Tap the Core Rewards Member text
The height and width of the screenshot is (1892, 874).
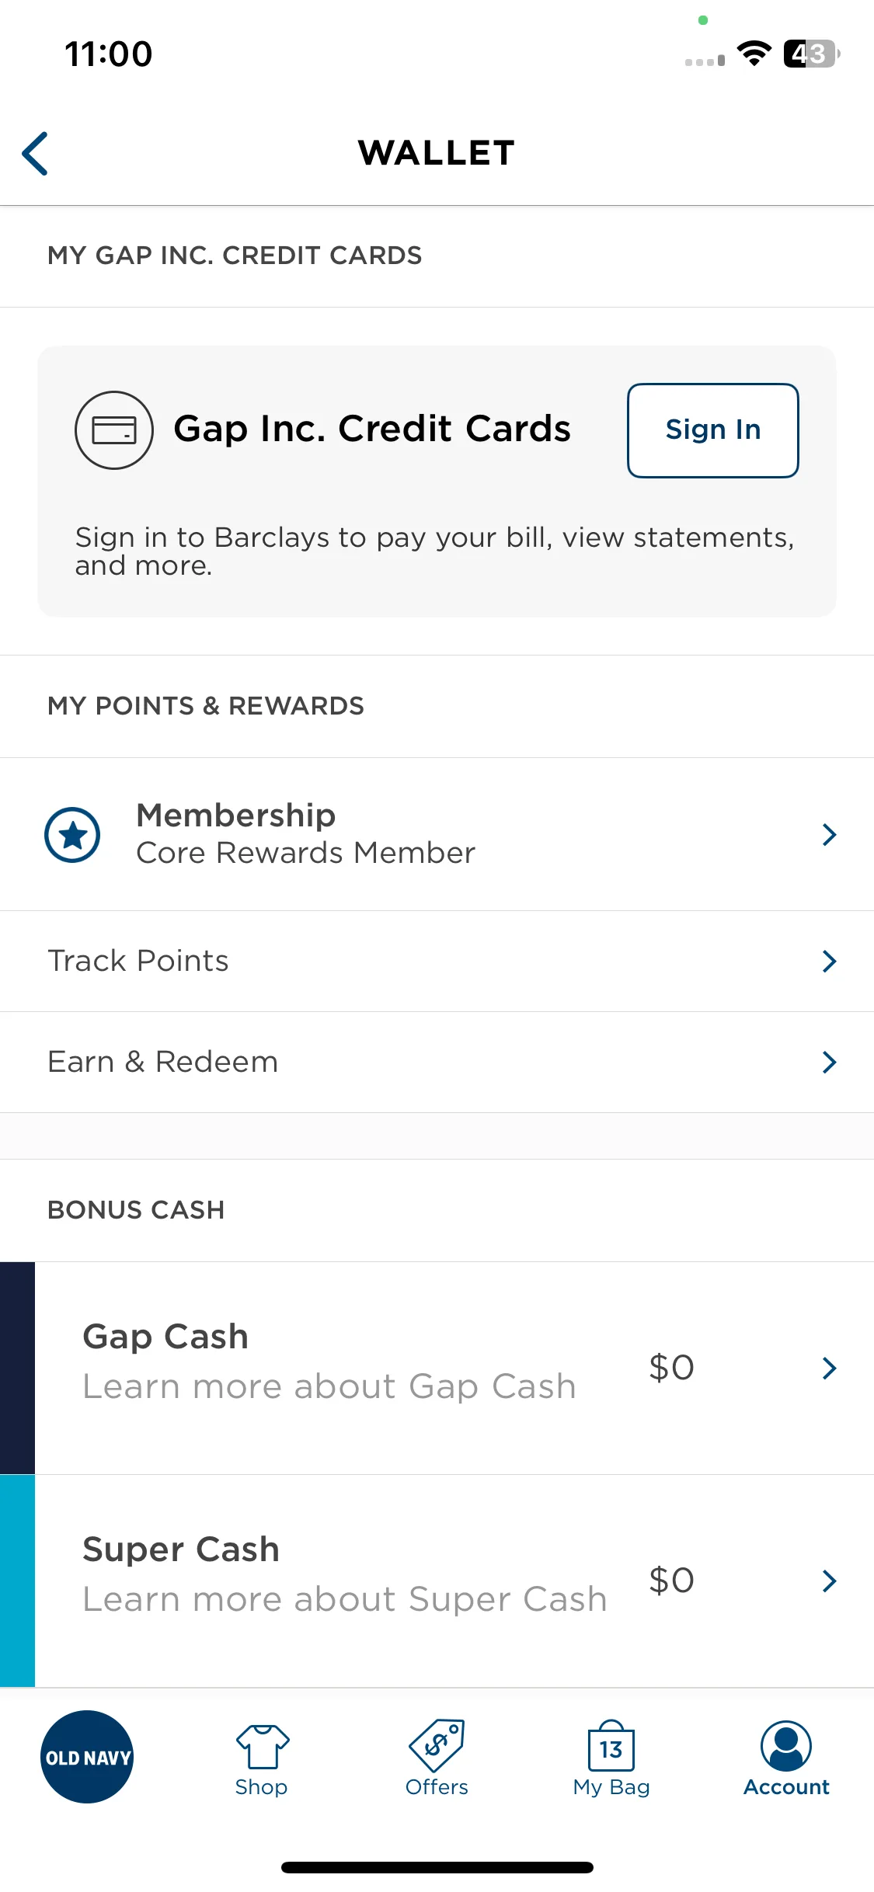click(x=305, y=853)
